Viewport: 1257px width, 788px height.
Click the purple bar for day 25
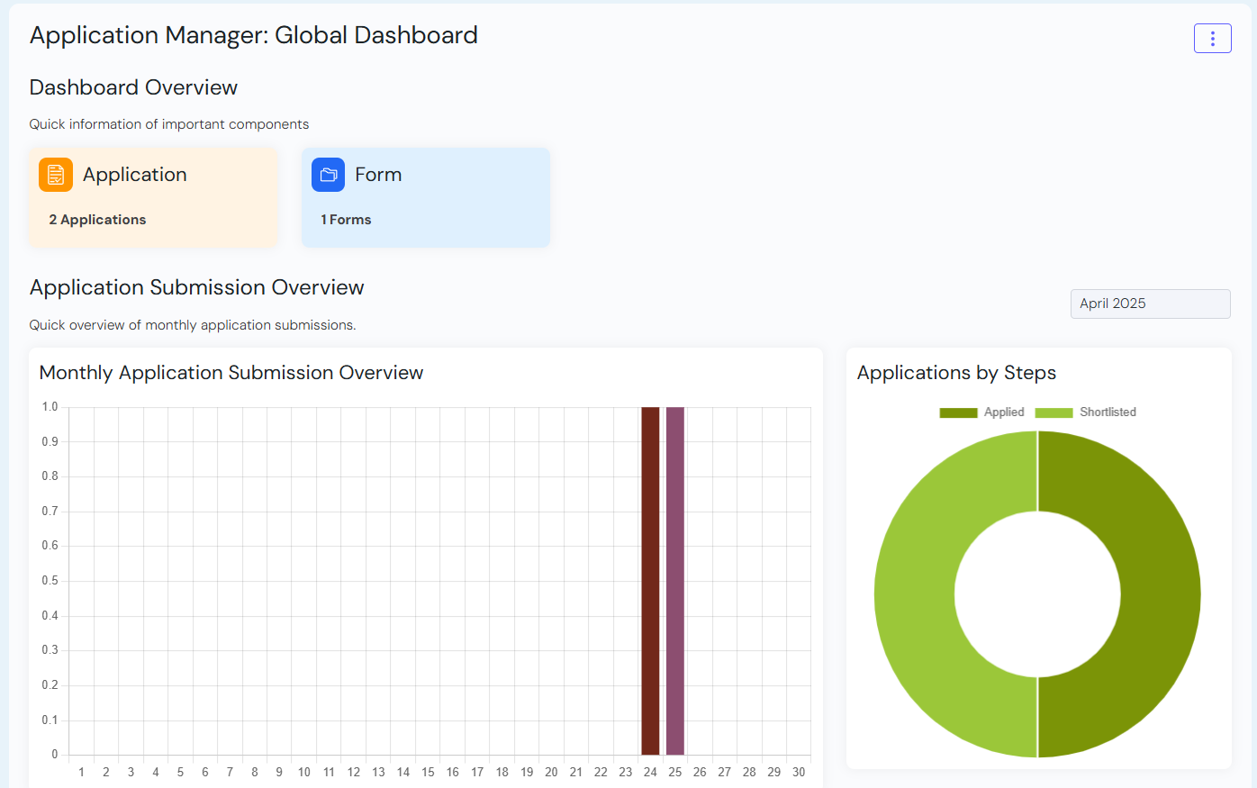[x=675, y=581]
